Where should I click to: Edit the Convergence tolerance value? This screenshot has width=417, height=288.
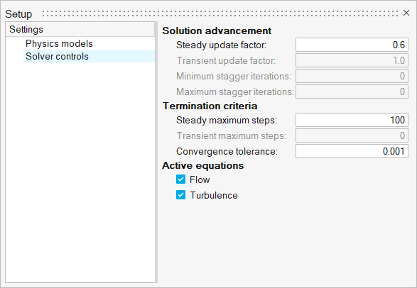point(352,151)
